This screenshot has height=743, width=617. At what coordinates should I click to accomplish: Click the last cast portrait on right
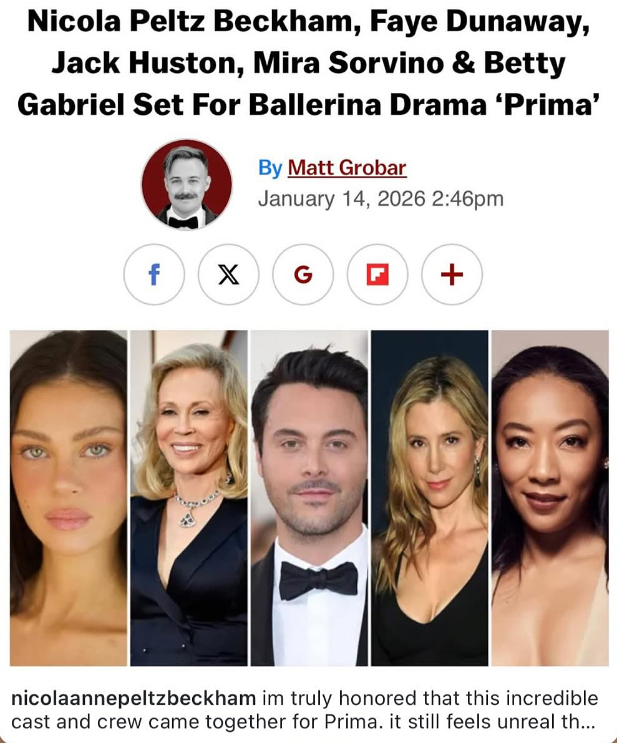pos(550,498)
